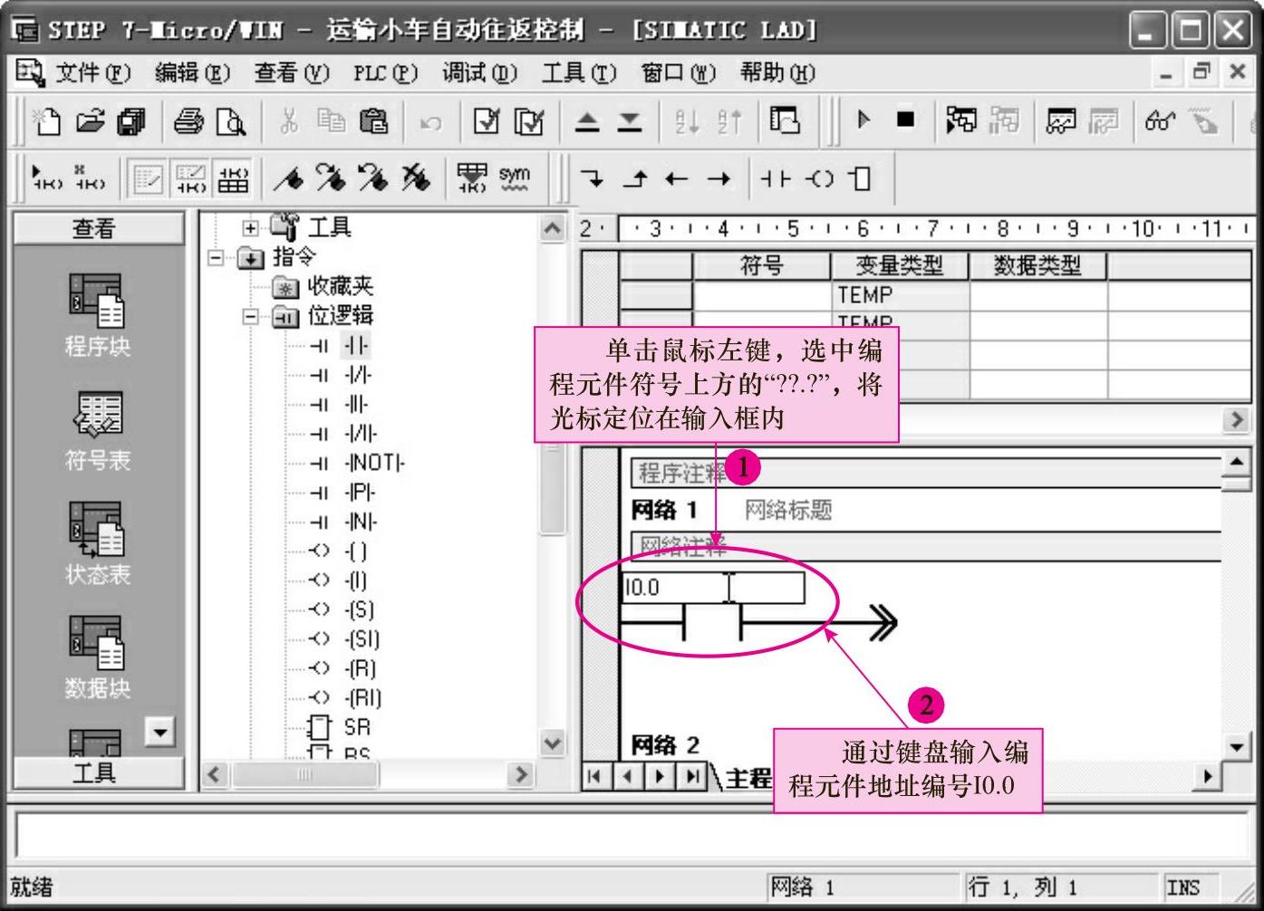Click the Undo icon
Viewport: 1264px width, 911px height.
(x=430, y=122)
